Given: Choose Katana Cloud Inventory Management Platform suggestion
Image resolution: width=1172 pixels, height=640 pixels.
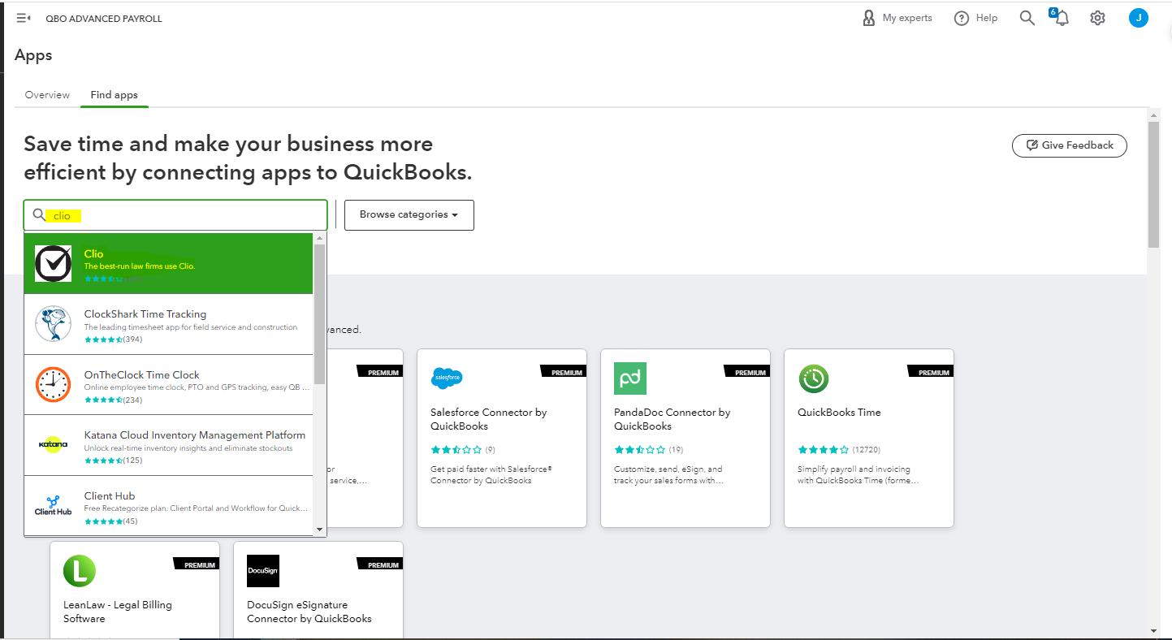Looking at the screenshot, I should [168, 445].
